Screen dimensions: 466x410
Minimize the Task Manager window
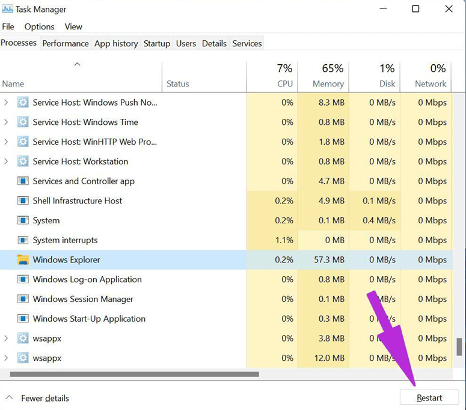[383, 9]
